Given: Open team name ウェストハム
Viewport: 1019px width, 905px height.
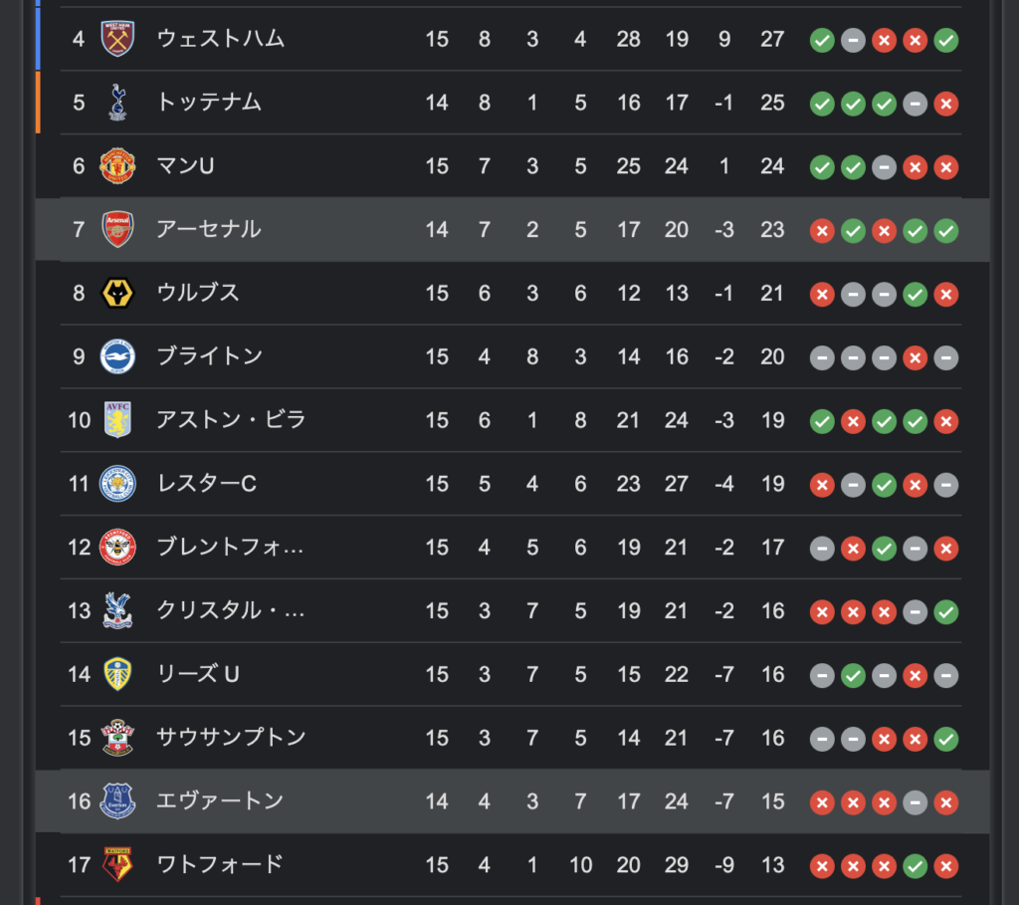Looking at the screenshot, I should click(x=221, y=39).
